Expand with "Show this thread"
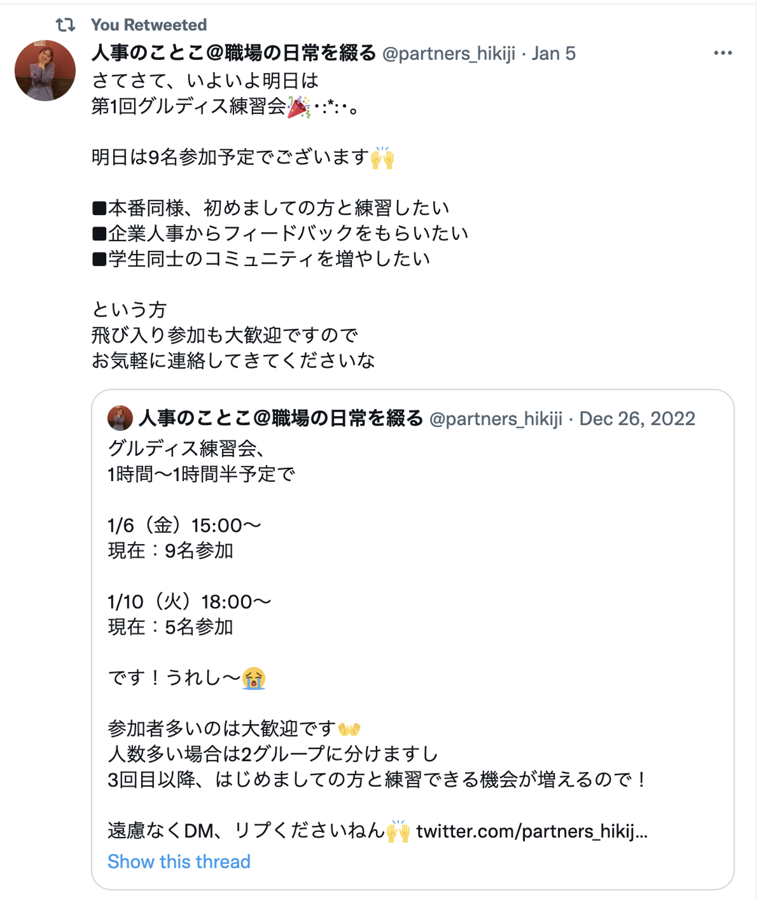Image resolution: width=761 pixels, height=900 pixels. click(x=179, y=861)
